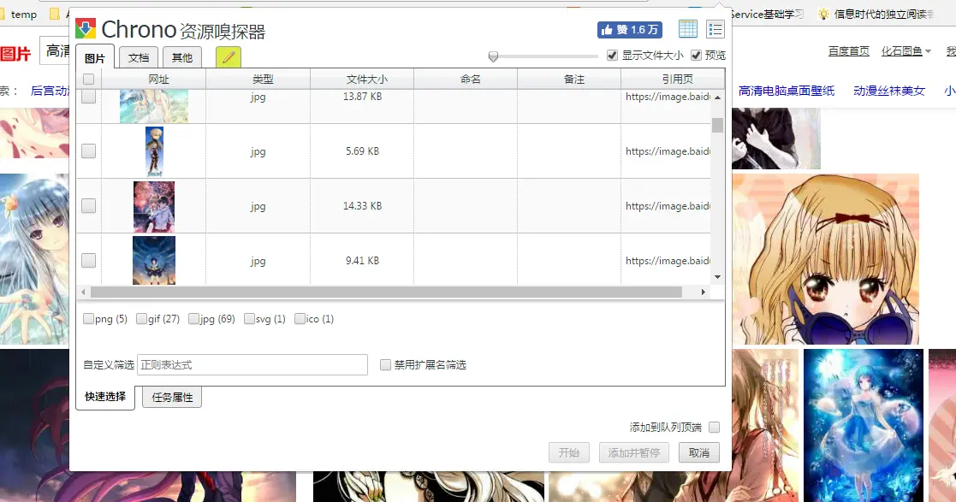Image resolution: width=956 pixels, height=502 pixels.
Task: Click the referrer URL in 14.33 KB row
Action: [668, 206]
